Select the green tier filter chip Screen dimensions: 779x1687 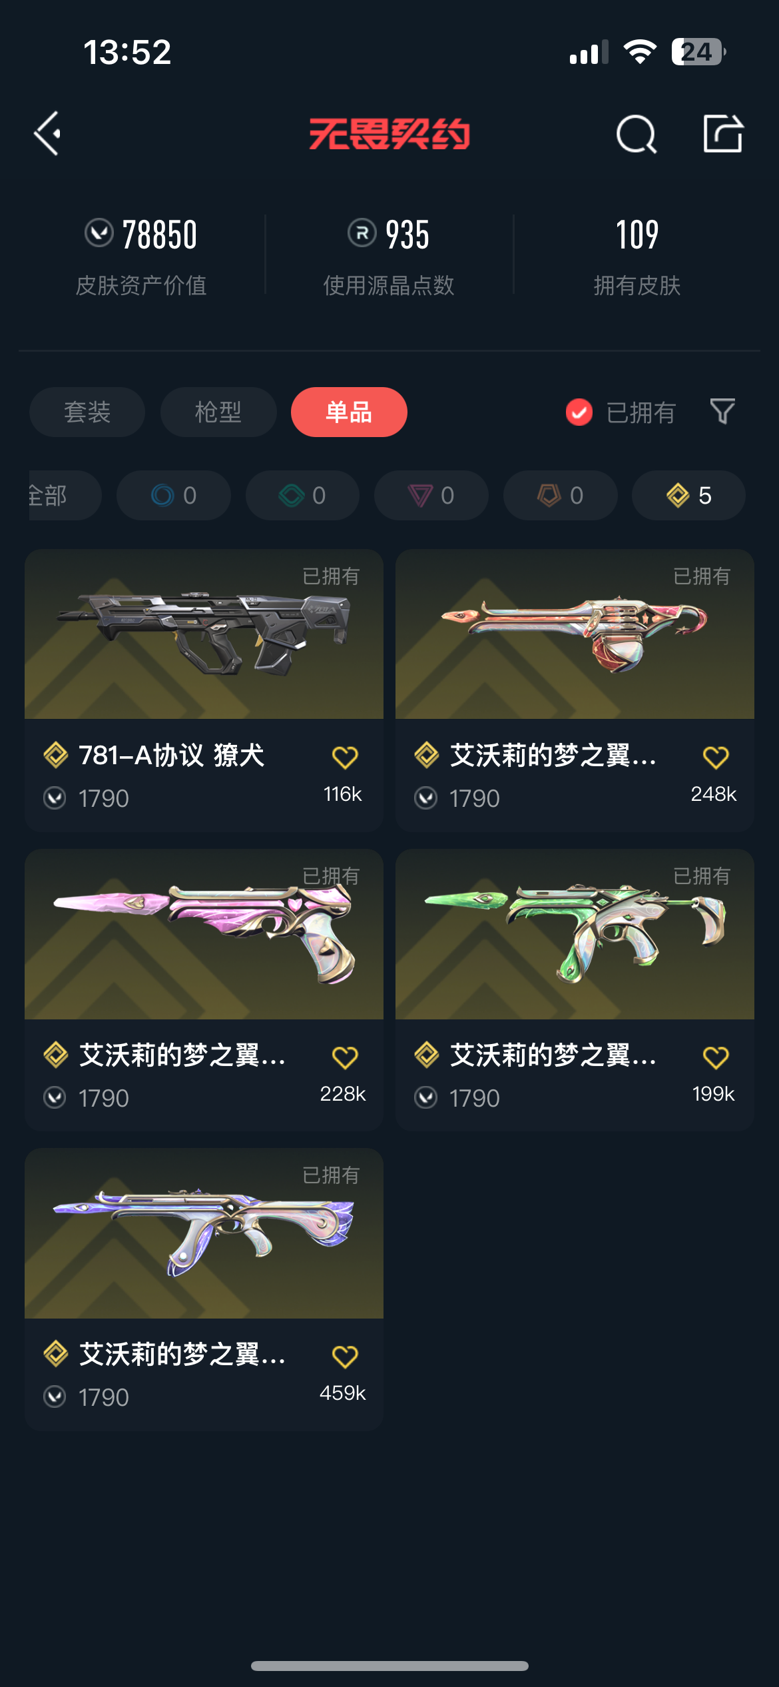[x=302, y=495]
